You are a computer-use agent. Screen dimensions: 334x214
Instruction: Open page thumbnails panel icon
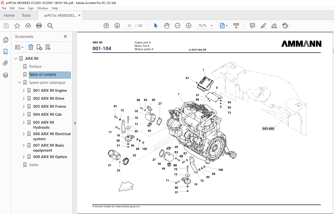point(5,40)
